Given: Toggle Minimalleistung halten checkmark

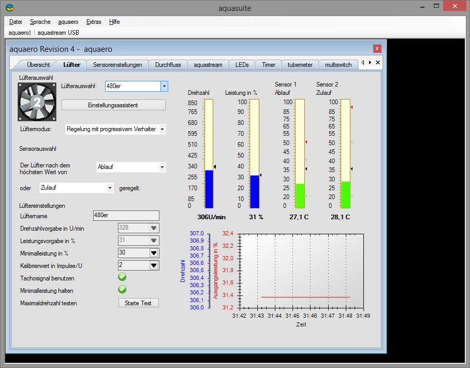Looking at the screenshot, I should point(122,289).
